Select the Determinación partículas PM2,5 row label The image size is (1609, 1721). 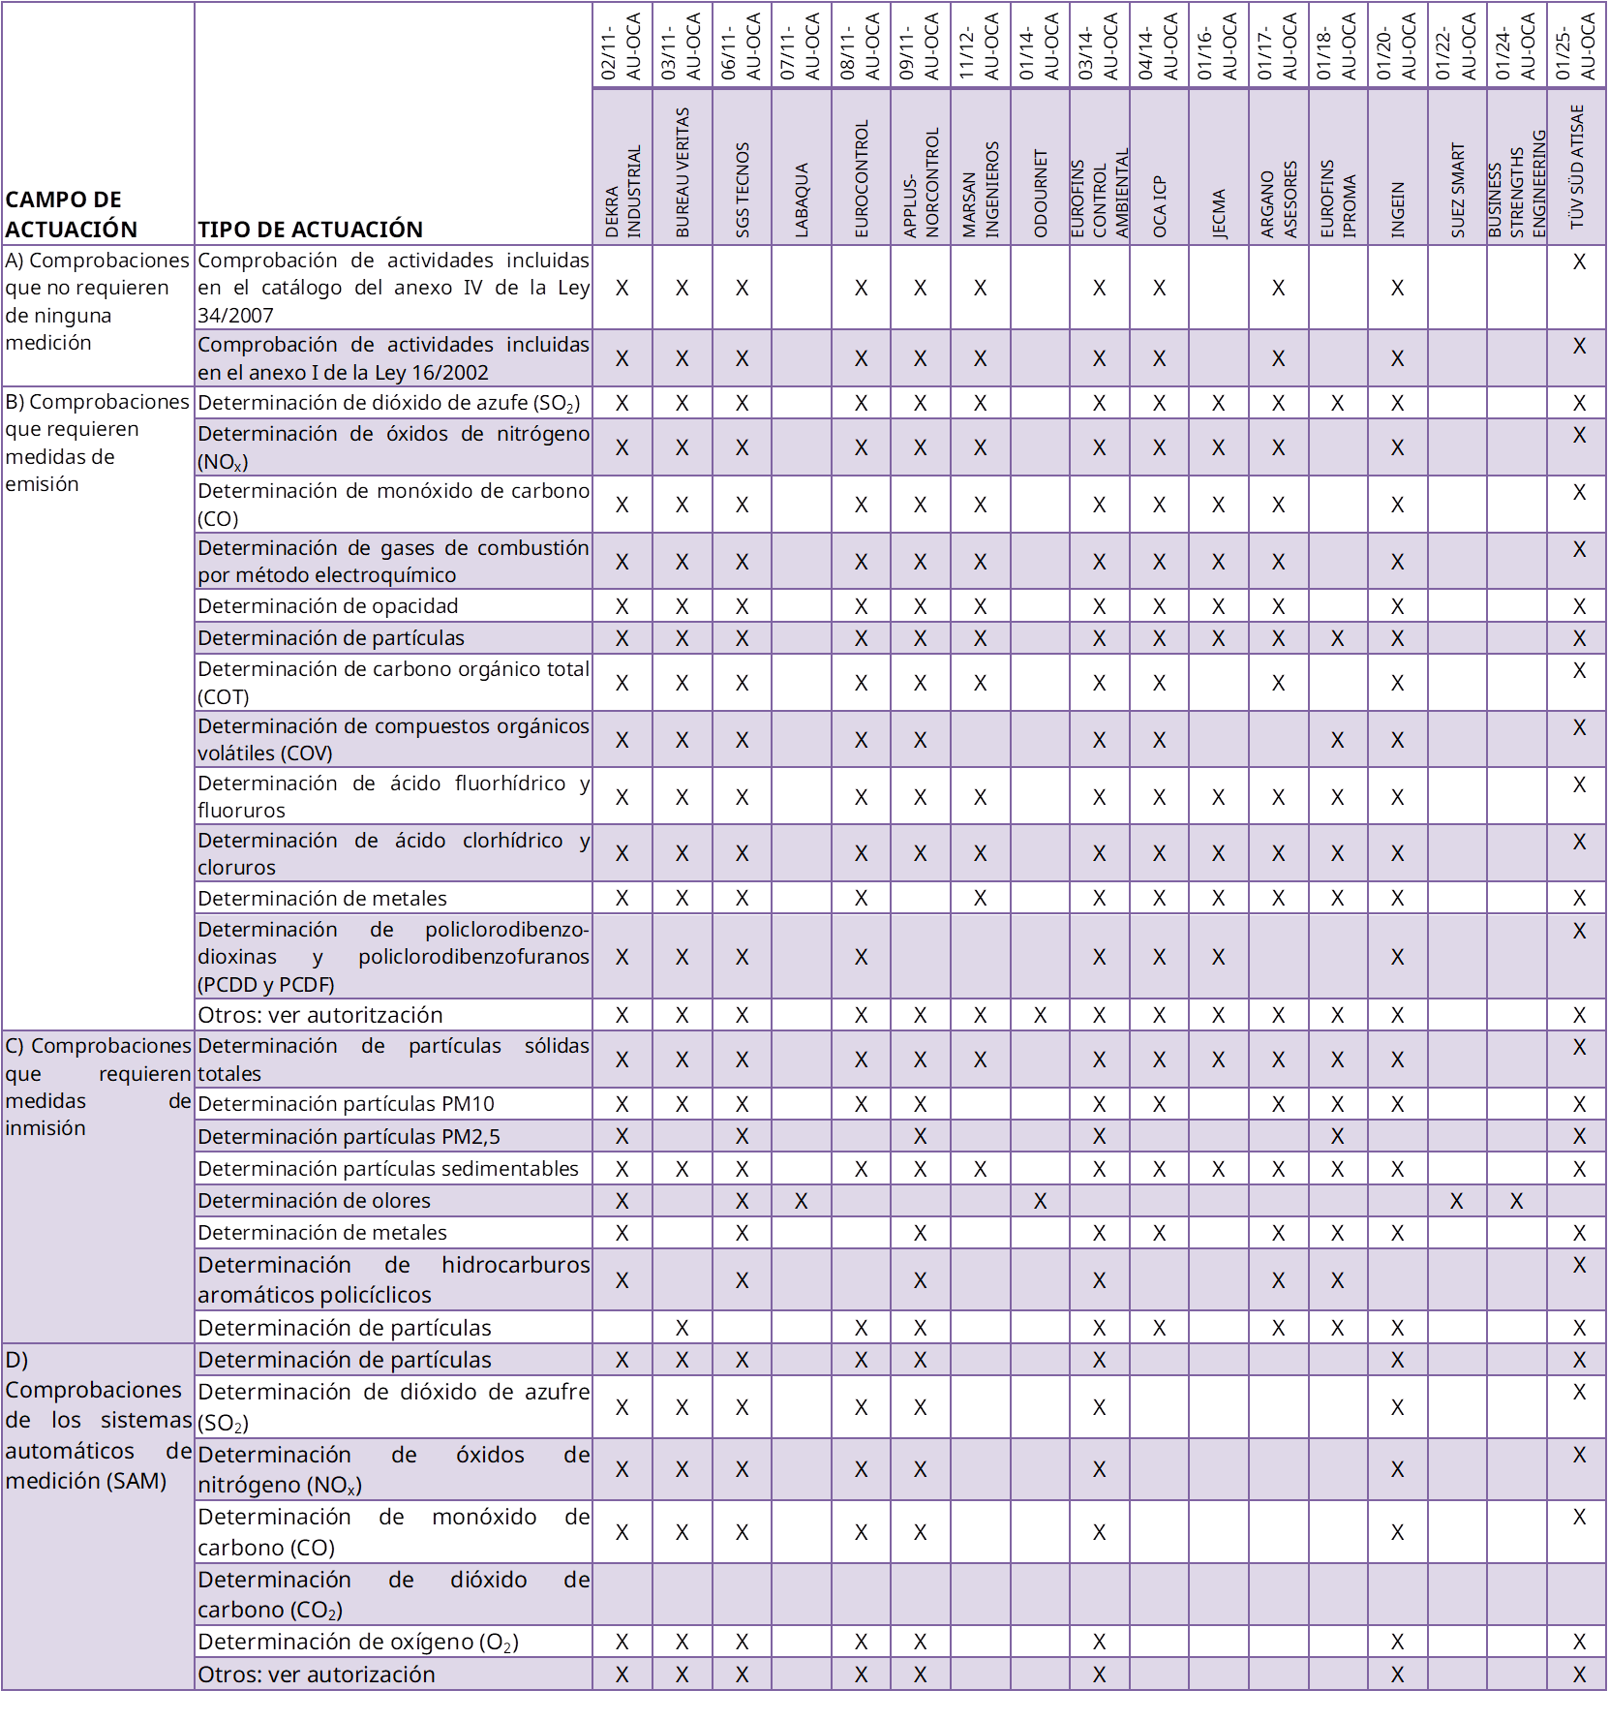coord(392,1136)
